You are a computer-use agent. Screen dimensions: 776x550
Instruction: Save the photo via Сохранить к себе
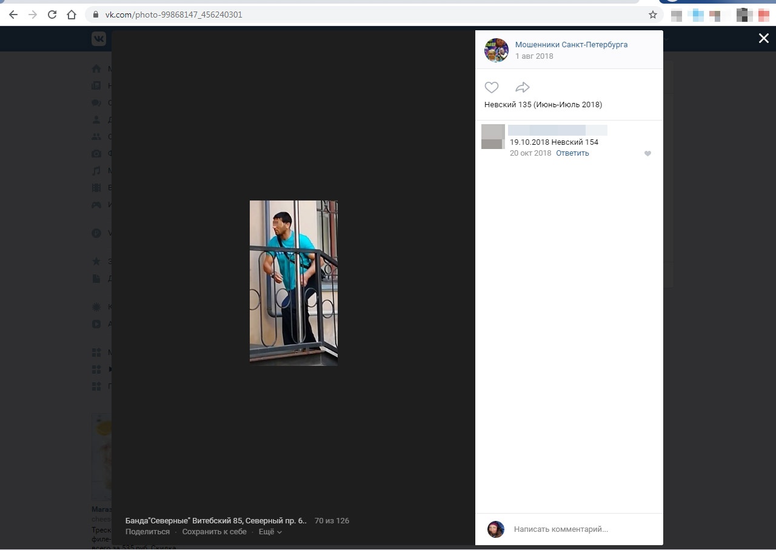pos(214,532)
